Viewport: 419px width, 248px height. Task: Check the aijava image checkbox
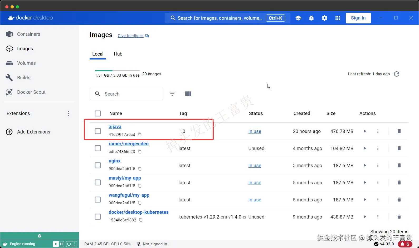pyautogui.click(x=98, y=131)
